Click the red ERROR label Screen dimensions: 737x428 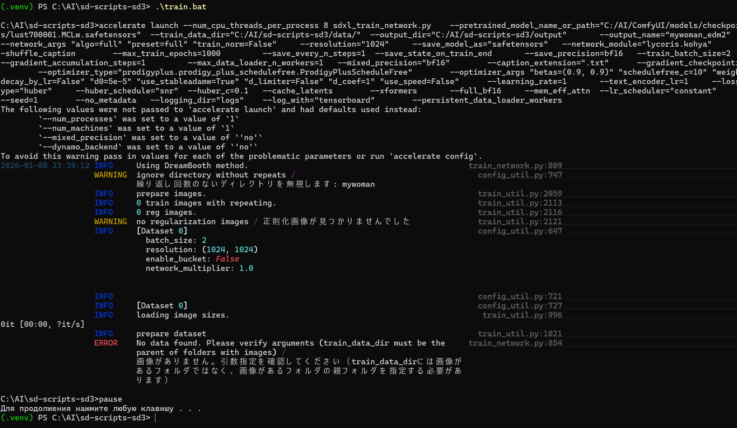(106, 343)
